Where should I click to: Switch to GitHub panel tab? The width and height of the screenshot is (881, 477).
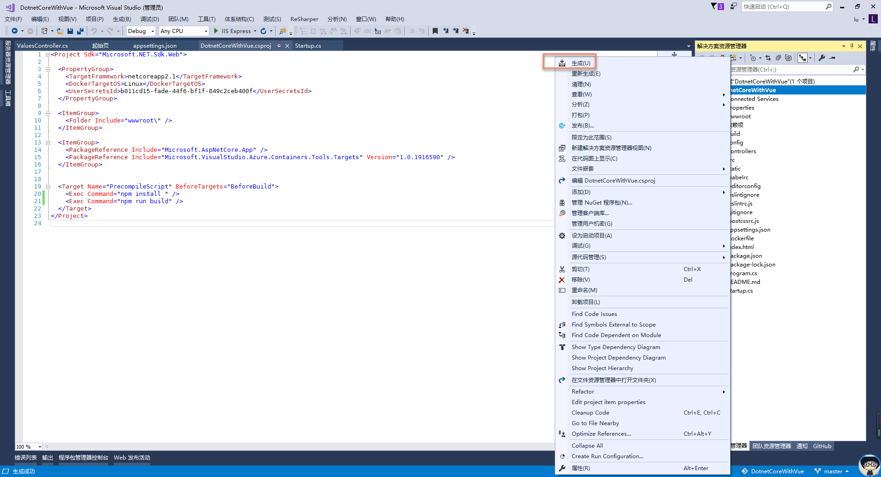click(x=822, y=446)
